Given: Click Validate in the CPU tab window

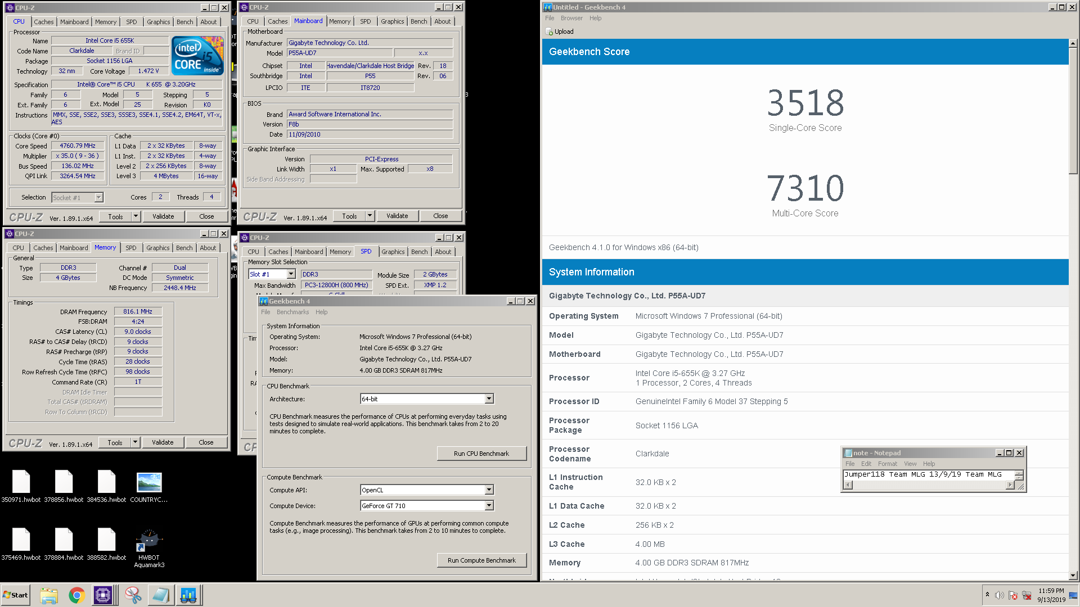Looking at the screenshot, I should coord(163,216).
